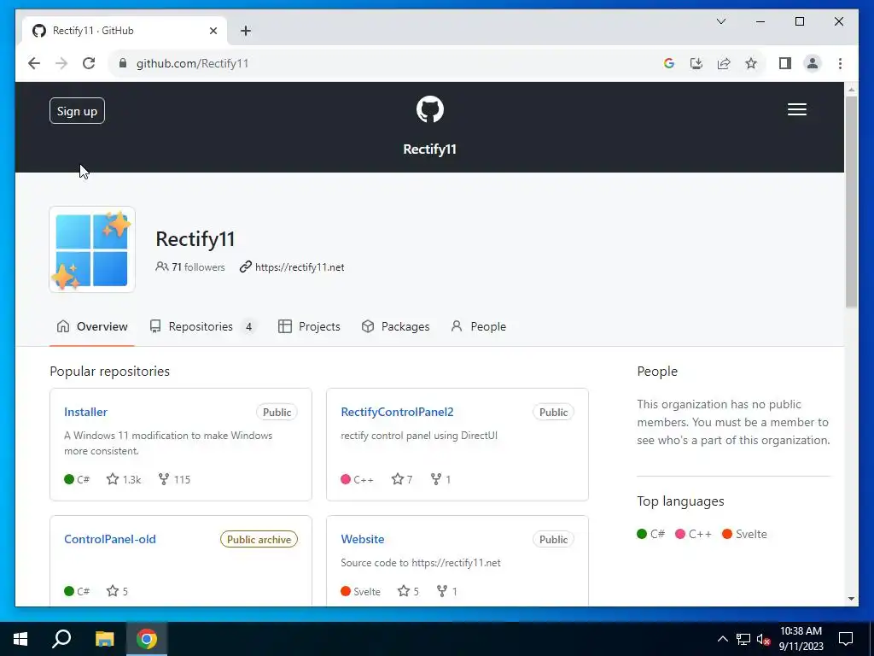Open a new tab with plus button
This screenshot has width=874, height=656.
(x=246, y=31)
